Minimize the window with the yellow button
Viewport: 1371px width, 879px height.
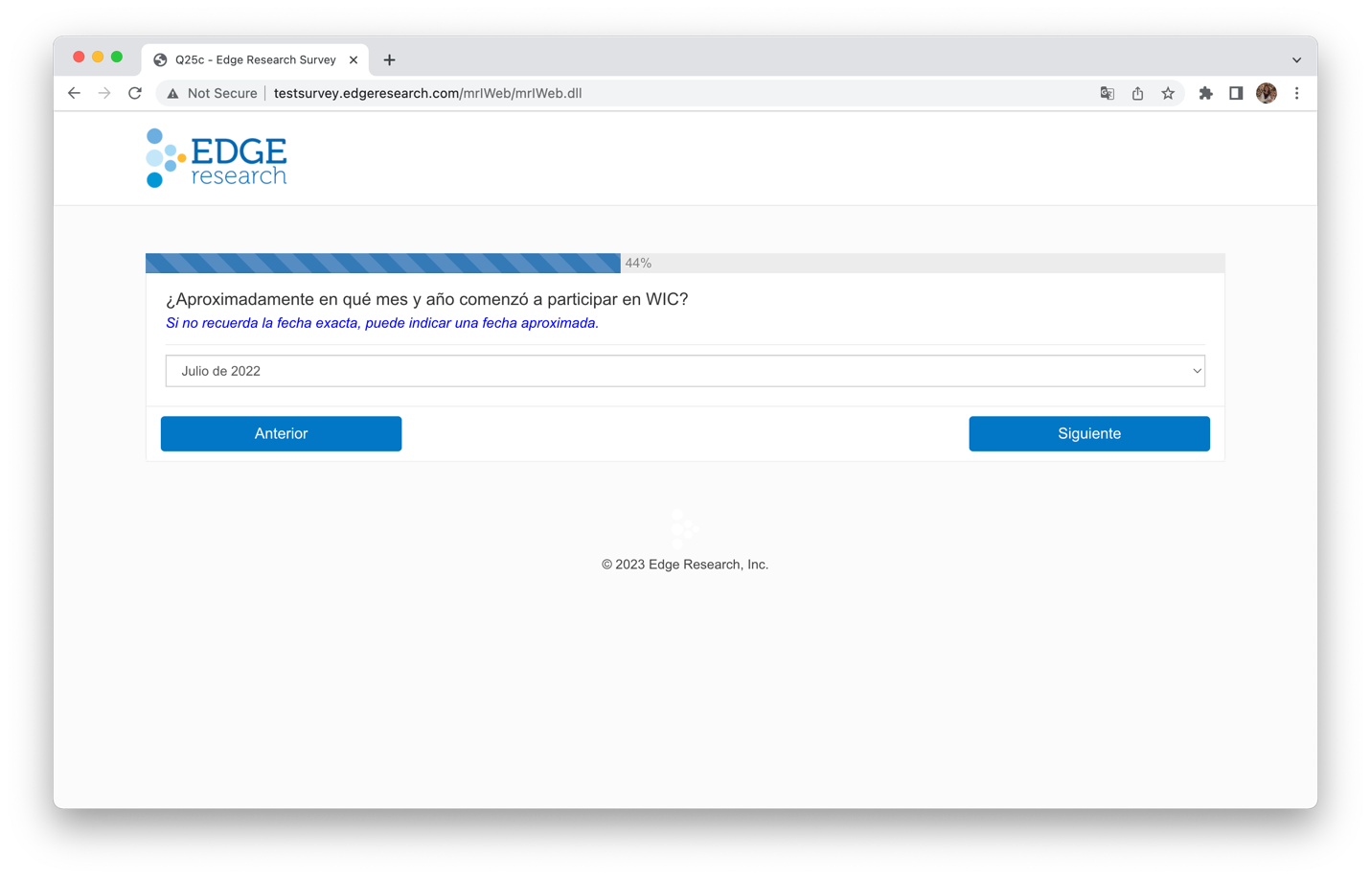(x=98, y=58)
